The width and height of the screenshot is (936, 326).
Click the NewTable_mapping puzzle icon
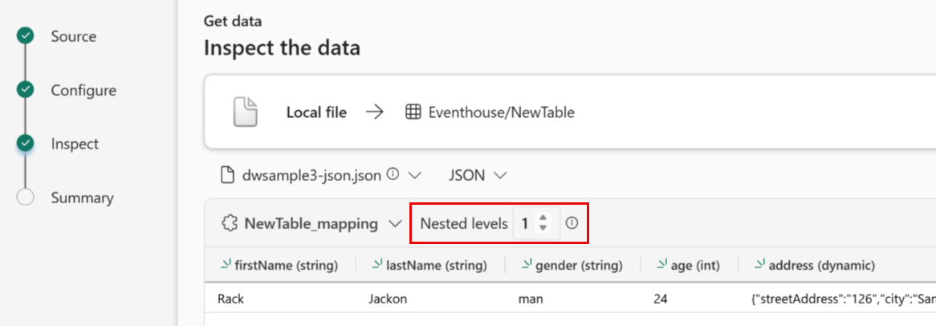tap(229, 224)
